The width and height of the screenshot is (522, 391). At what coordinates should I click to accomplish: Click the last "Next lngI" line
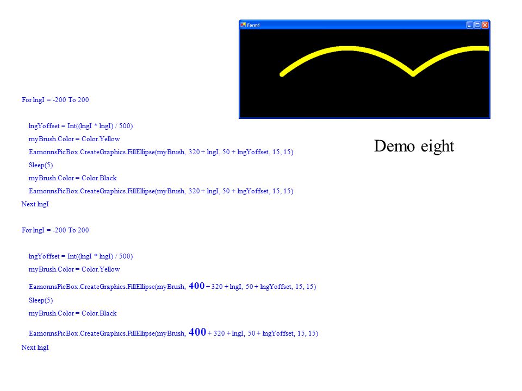pos(35,348)
